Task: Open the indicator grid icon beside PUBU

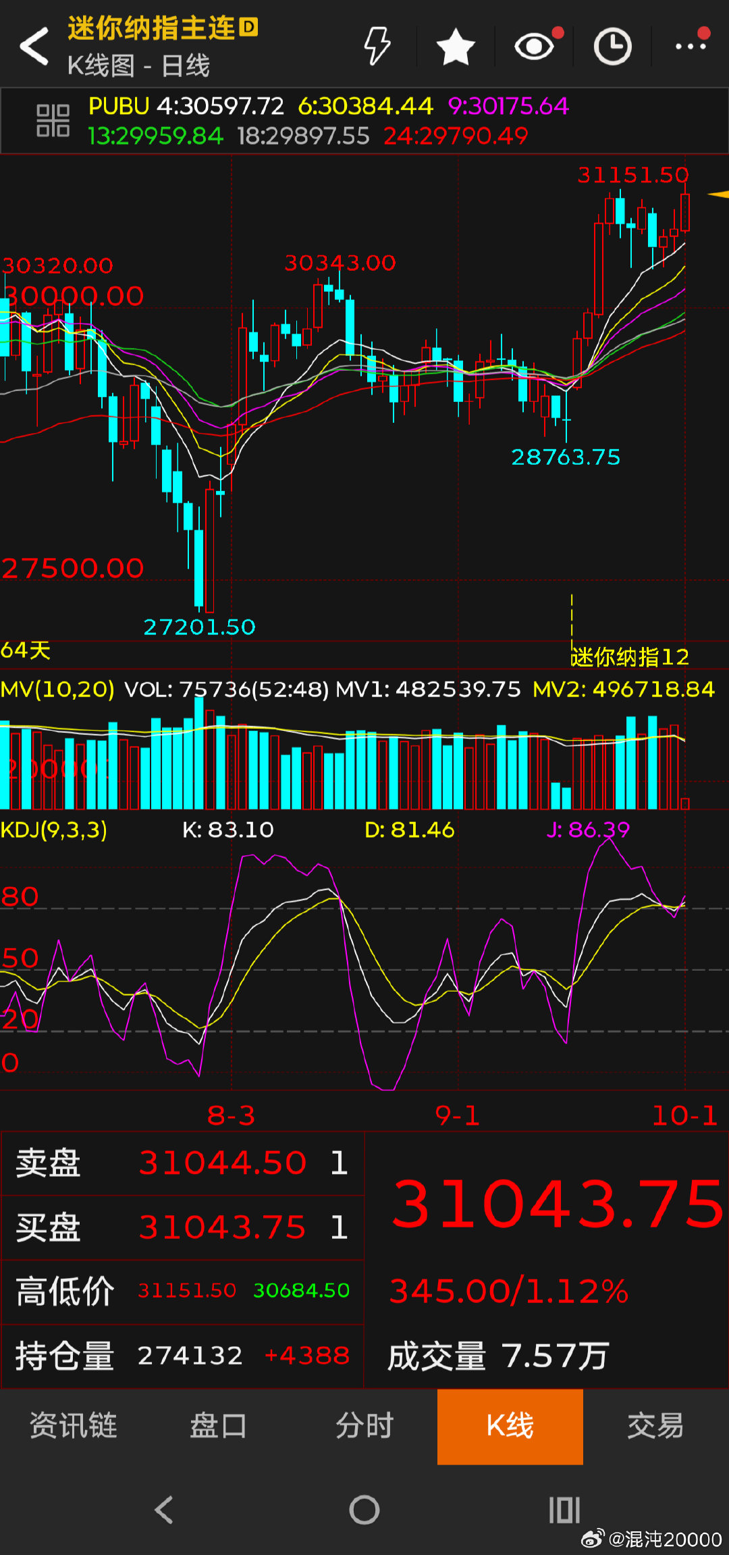Action: [53, 121]
